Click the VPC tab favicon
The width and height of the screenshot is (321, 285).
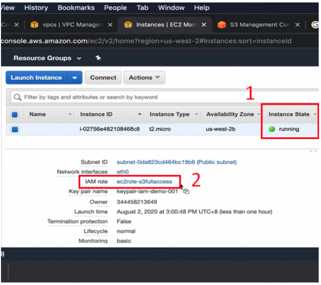pyautogui.click(x=34, y=25)
